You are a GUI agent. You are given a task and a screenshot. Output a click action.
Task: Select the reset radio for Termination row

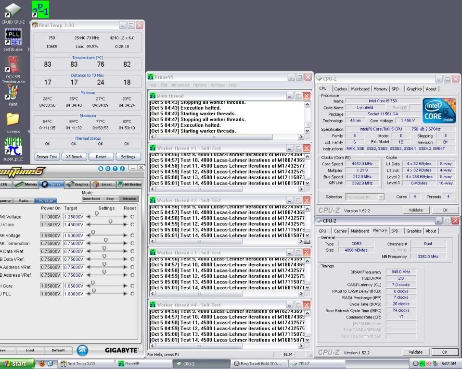[132, 243]
